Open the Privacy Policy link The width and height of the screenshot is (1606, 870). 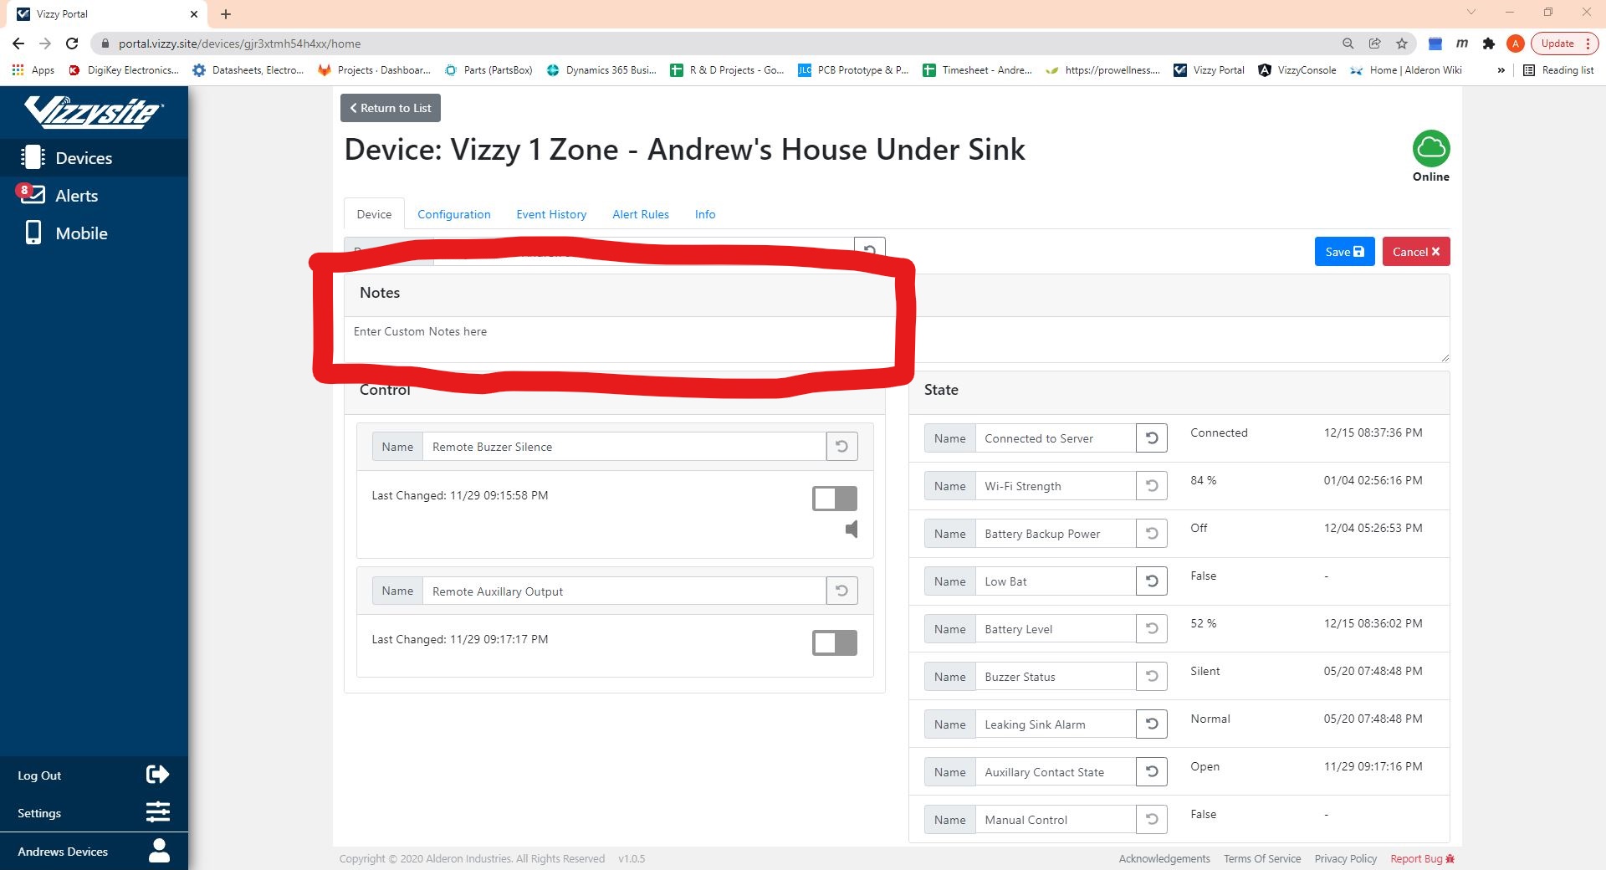pyautogui.click(x=1345, y=858)
